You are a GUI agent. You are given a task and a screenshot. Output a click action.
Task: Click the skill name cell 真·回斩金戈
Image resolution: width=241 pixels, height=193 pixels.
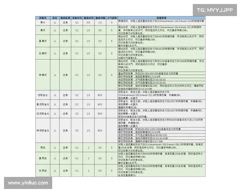pyautogui.click(x=43, y=105)
